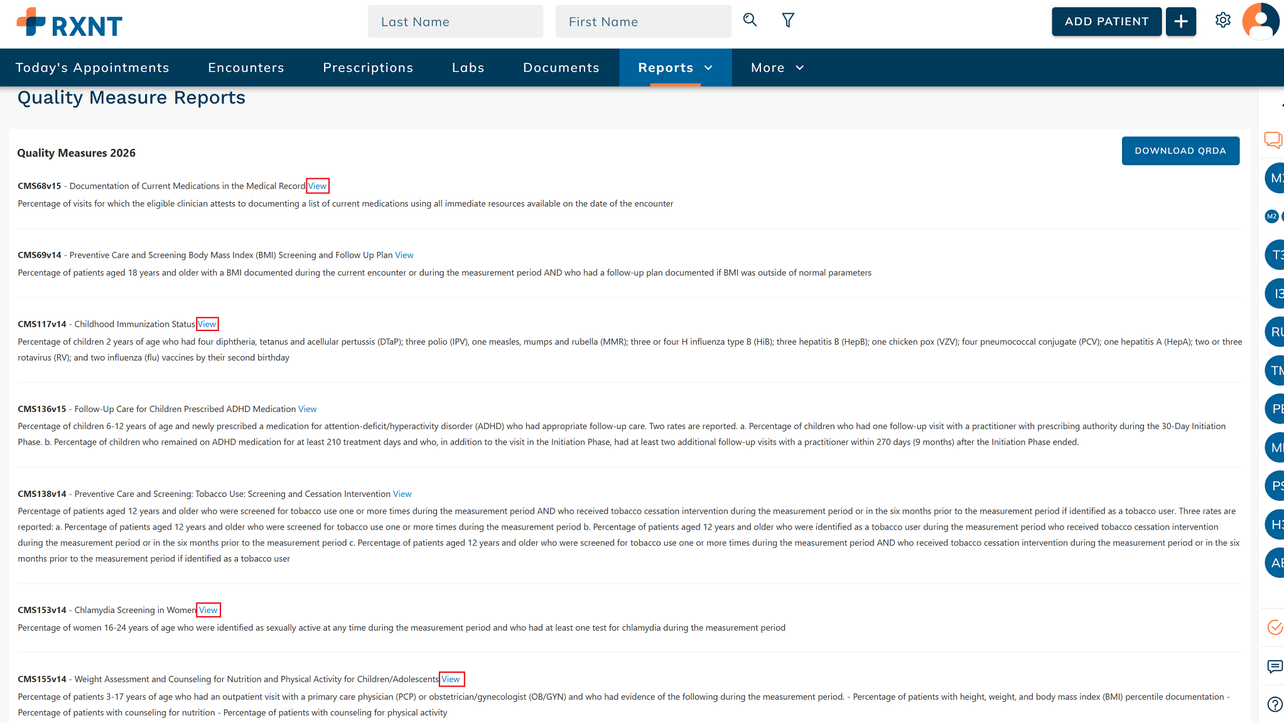Click the small M2 badge in the sidebar
This screenshot has width=1284, height=723.
point(1271,216)
